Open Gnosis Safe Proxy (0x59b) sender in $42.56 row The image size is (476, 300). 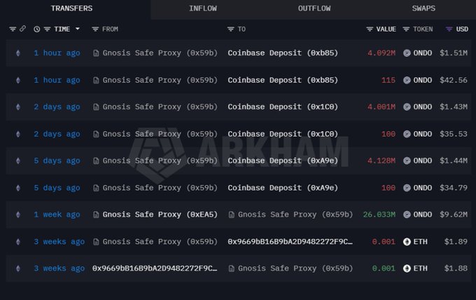[x=160, y=80]
